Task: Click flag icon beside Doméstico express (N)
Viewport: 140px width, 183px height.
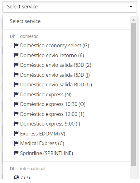Action: (x=16, y=94)
